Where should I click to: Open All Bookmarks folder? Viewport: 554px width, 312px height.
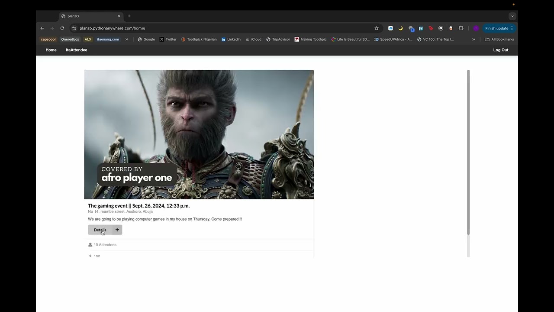(499, 39)
